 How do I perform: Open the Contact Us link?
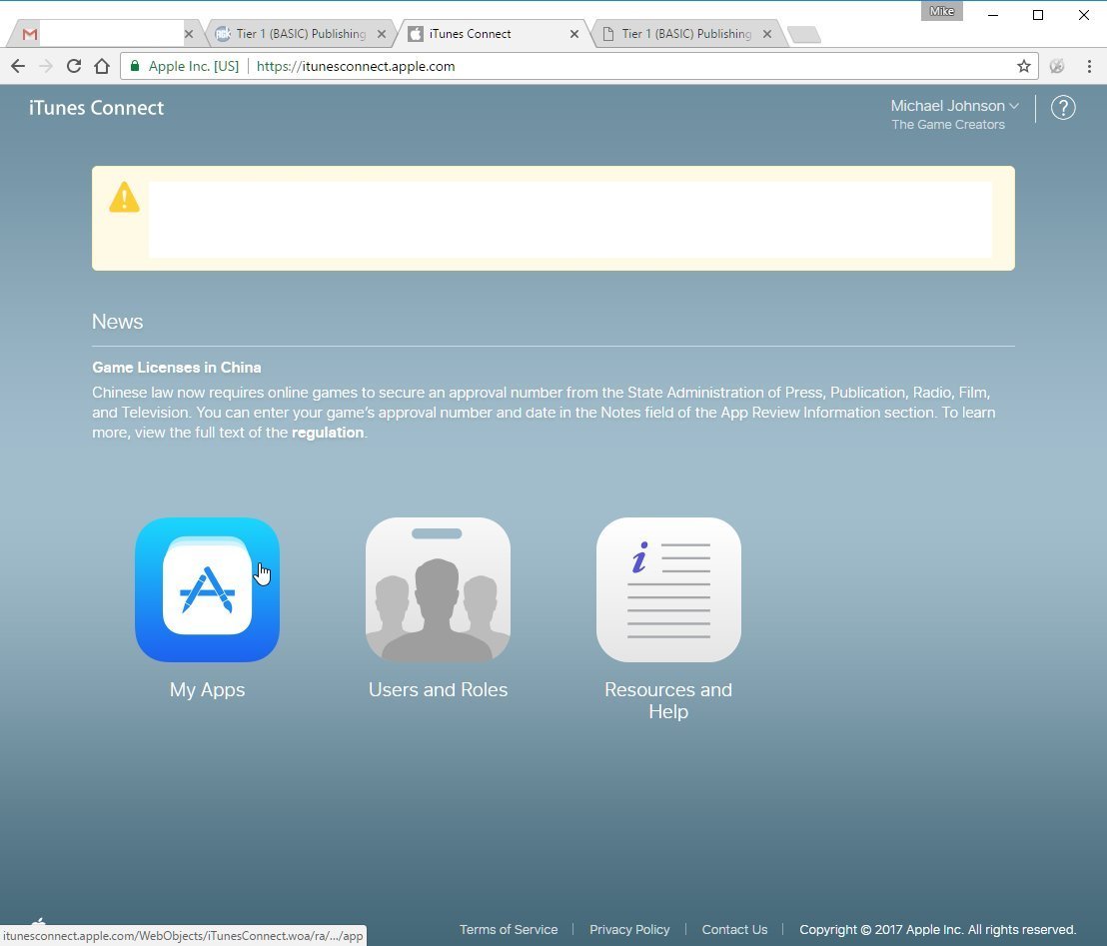(734, 929)
